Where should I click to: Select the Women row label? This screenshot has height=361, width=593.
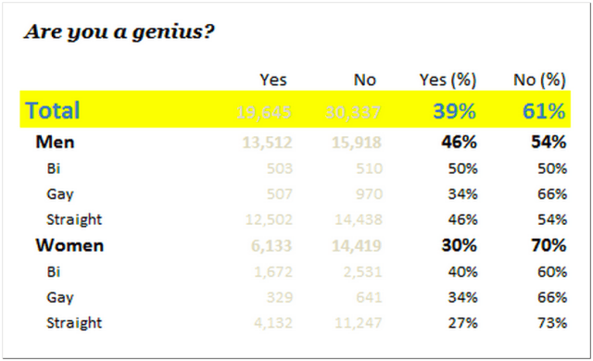click(69, 245)
